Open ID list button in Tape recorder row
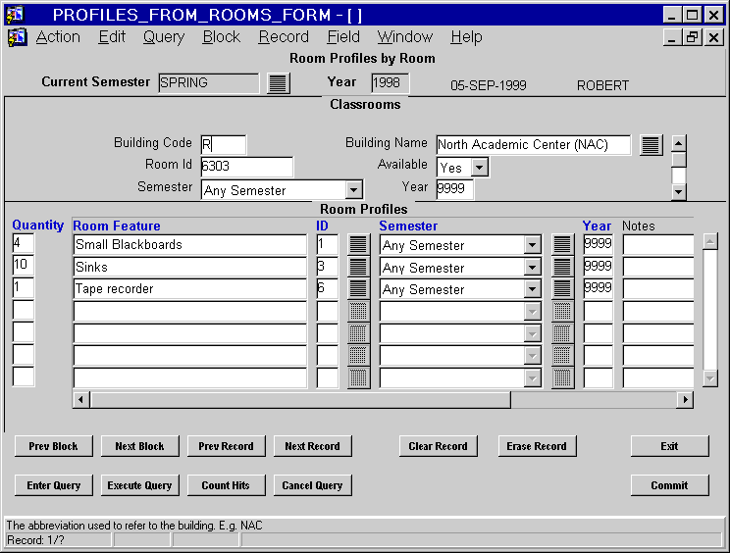Viewport: 730px width, 553px height. [x=358, y=289]
